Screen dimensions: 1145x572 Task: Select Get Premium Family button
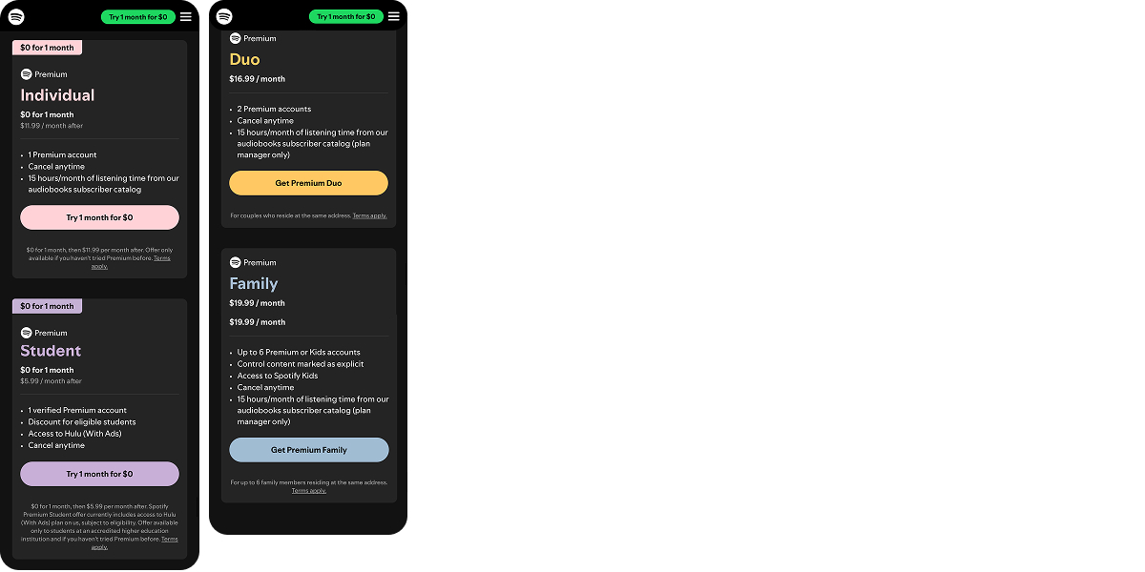tap(308, 450)
